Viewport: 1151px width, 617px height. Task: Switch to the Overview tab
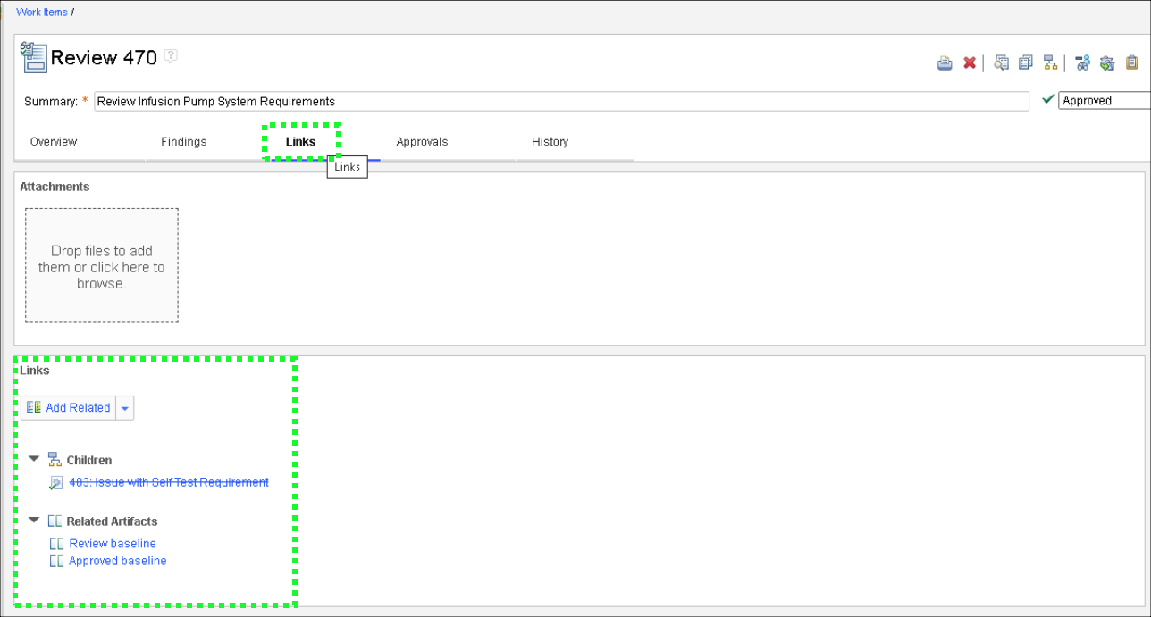(54, 142)
